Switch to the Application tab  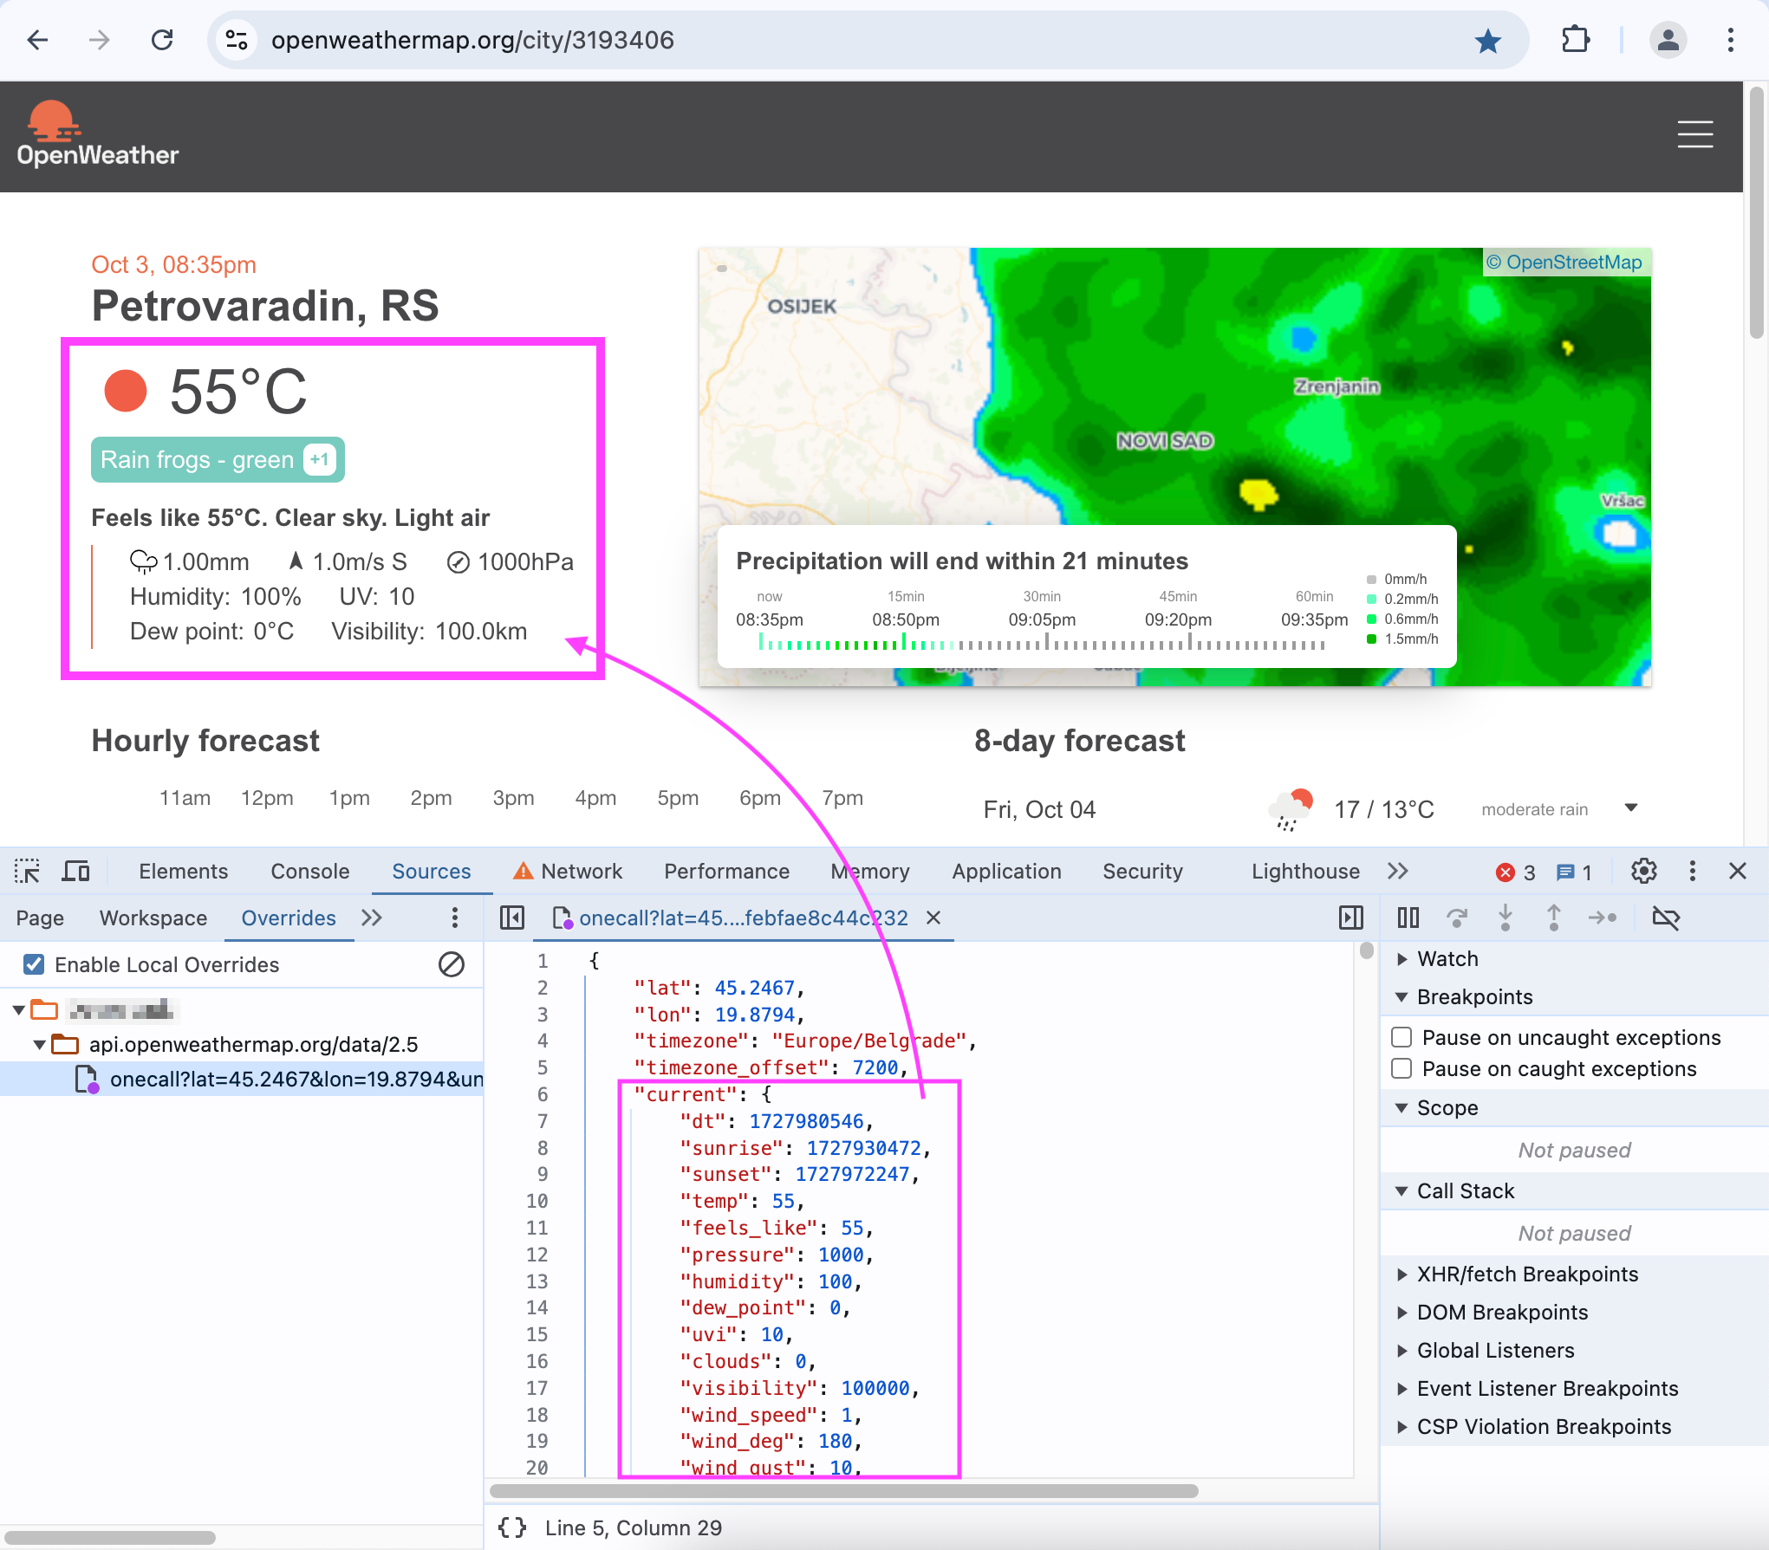[1006, 872]
